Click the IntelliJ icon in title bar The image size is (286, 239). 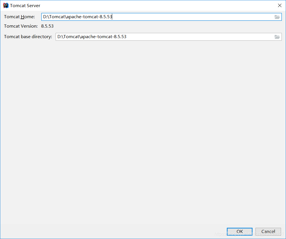(x=6, y=5)
